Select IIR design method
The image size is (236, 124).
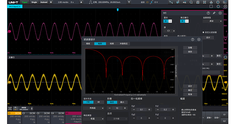(99, 102)
